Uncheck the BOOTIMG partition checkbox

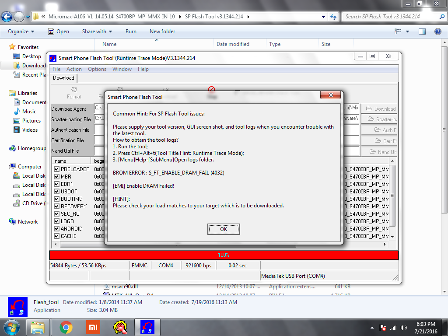pos(56,199)
